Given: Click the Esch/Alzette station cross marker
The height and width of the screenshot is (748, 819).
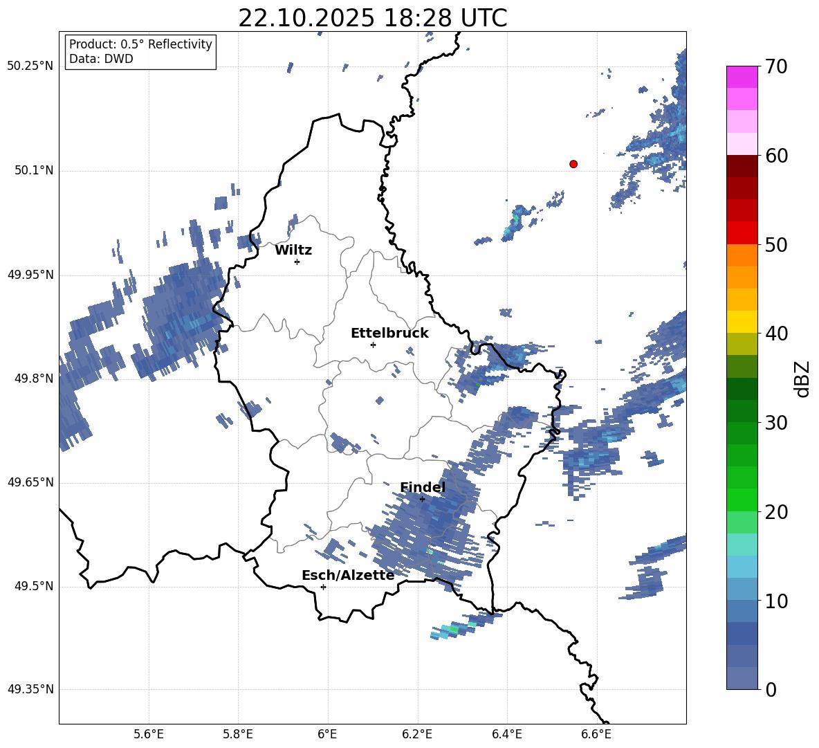Looking at the screenshot, I should [x=323, y=587].
